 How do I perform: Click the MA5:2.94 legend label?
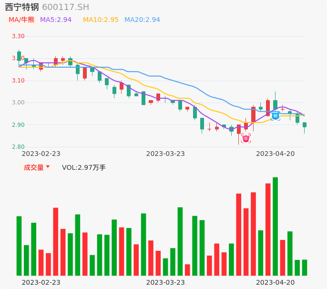click(56, 20)
